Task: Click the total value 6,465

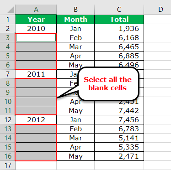Action: [x=119, y=47]
